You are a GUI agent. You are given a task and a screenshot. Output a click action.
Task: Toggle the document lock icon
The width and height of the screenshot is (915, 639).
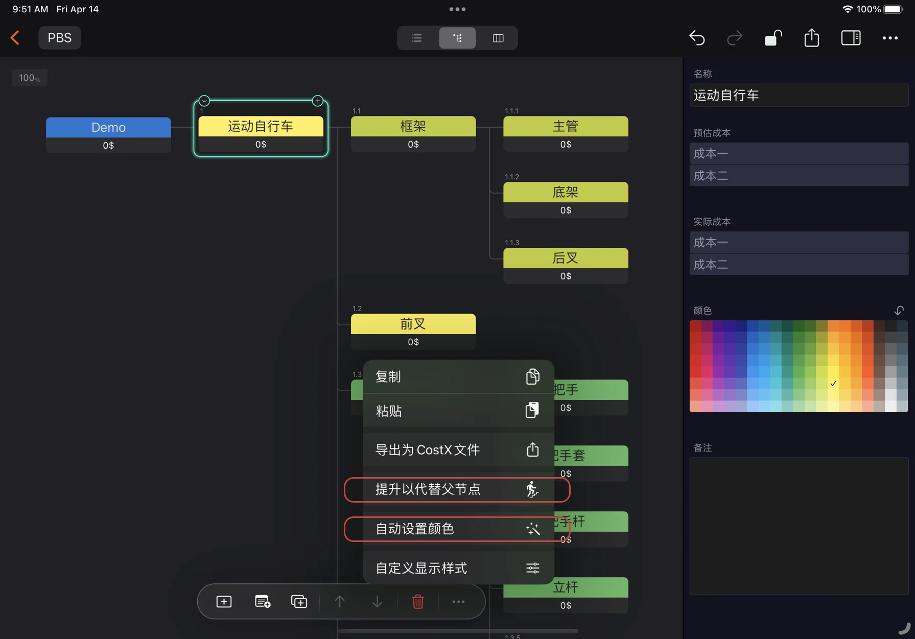[773, 38]
